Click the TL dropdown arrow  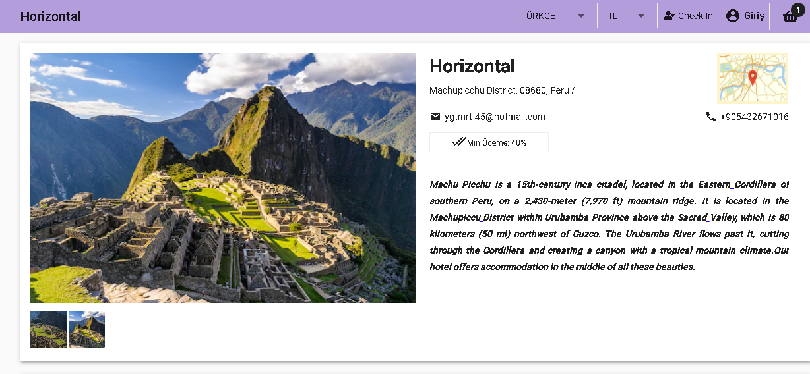click(x=641, y=16)
